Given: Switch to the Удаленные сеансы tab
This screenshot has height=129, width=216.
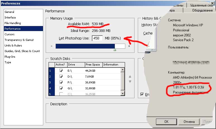Looking at the screenshot, I should point(201,5).
